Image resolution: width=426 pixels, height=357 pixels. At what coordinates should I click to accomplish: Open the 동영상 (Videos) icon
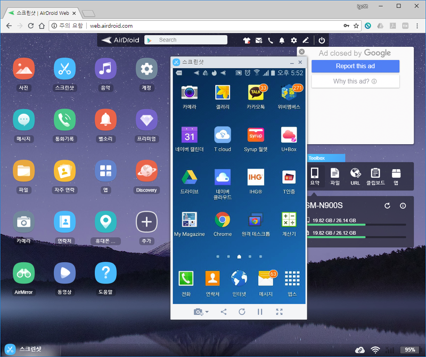(64, 273)
